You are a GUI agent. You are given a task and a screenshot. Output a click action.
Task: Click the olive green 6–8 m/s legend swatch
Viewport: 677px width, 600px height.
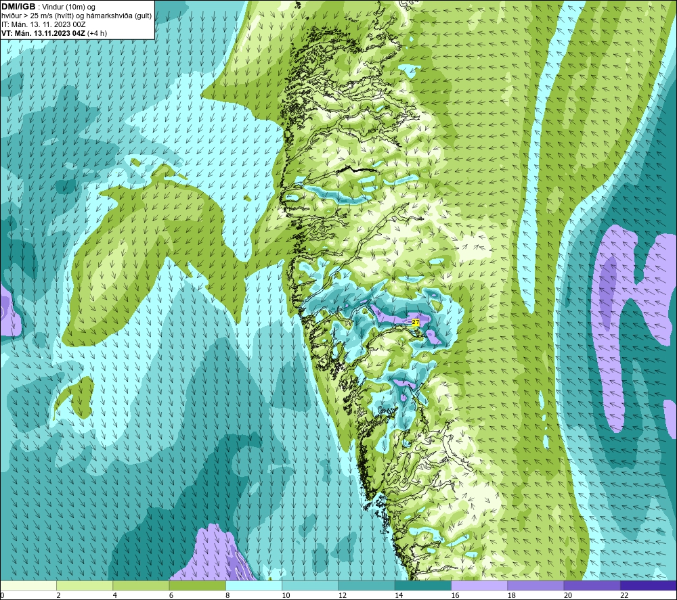(x=197, y=585)
